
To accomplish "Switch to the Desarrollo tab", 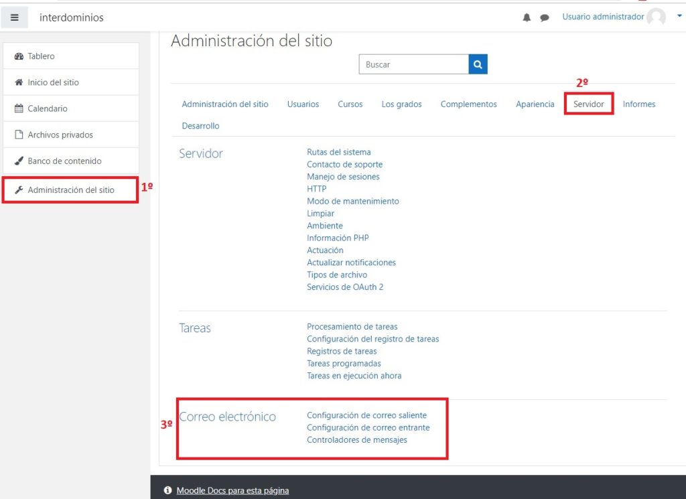I will click(200, 125).
